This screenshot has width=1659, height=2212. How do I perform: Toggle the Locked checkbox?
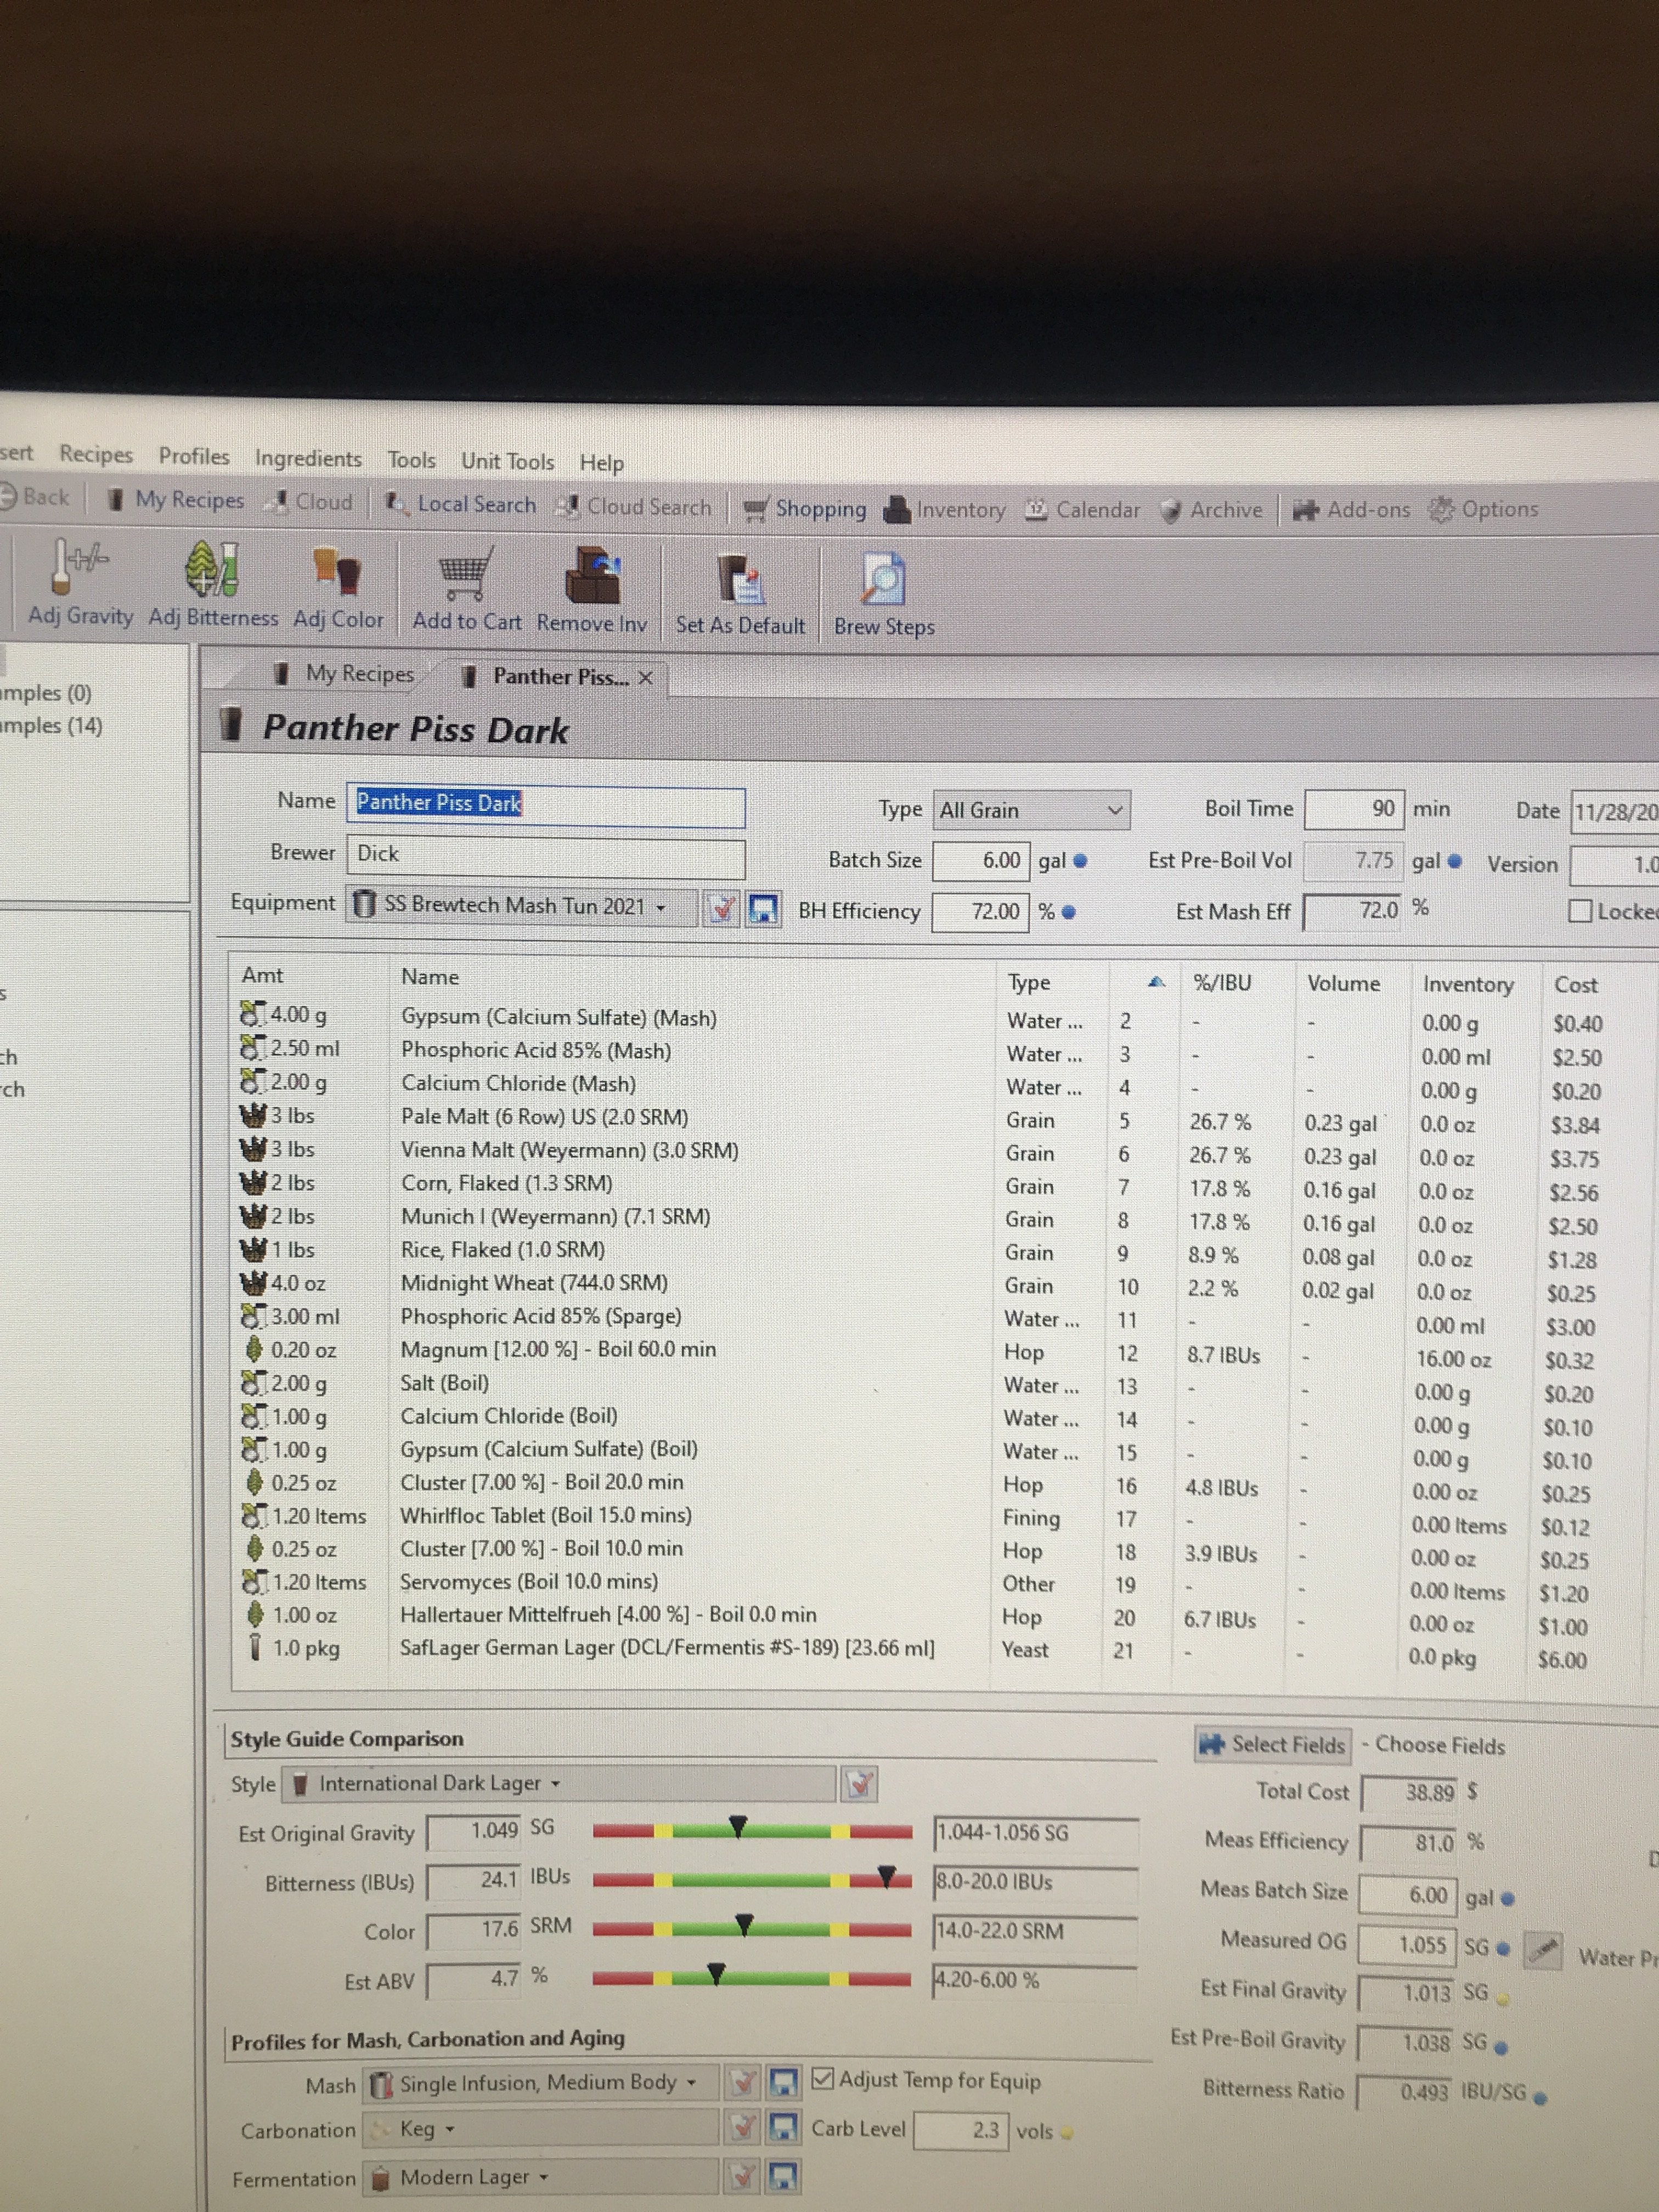click(1580, 911)
